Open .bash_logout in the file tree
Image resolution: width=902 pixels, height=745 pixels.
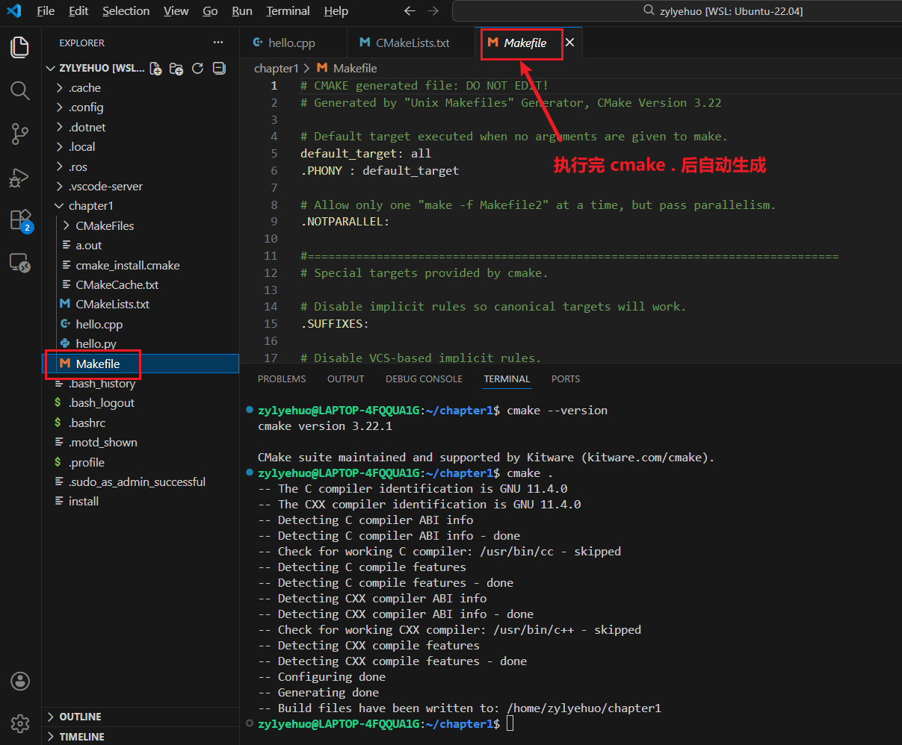[x=140, y=403]
